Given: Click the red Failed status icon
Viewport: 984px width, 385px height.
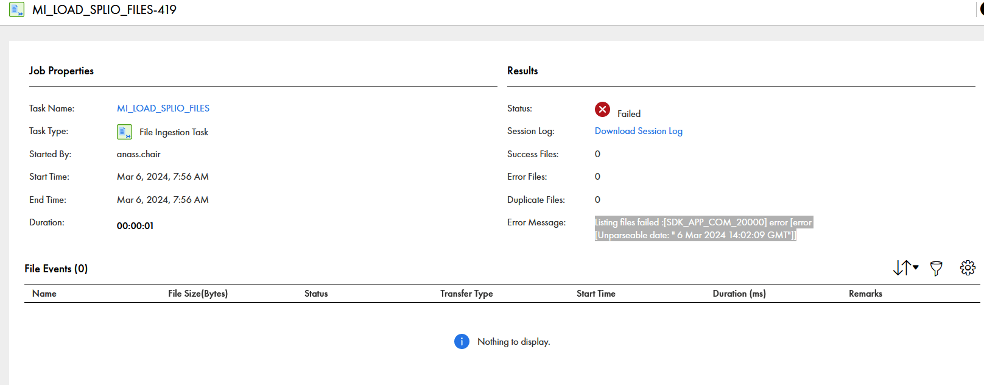Looking at the screenshot, I should click(602, 110).
